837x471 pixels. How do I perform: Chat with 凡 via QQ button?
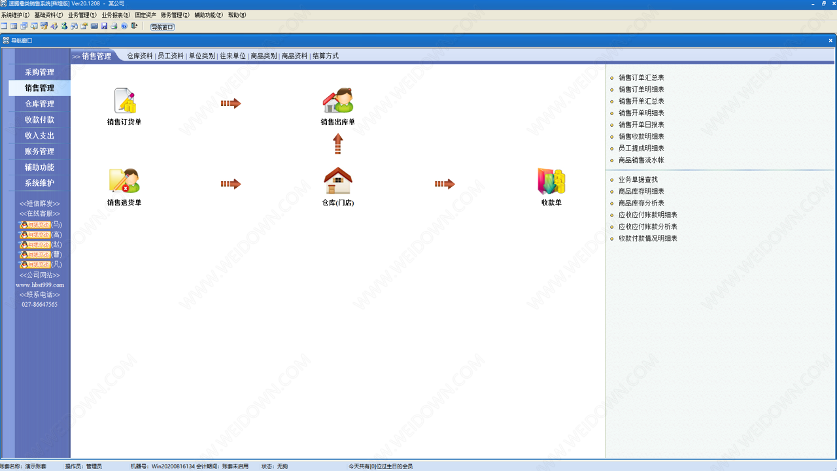pyautogui.click(x=35, y=265)
